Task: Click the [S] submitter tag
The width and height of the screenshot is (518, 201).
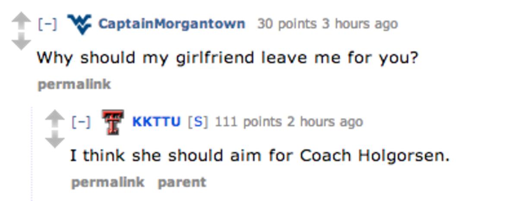Action: point(198,122)
